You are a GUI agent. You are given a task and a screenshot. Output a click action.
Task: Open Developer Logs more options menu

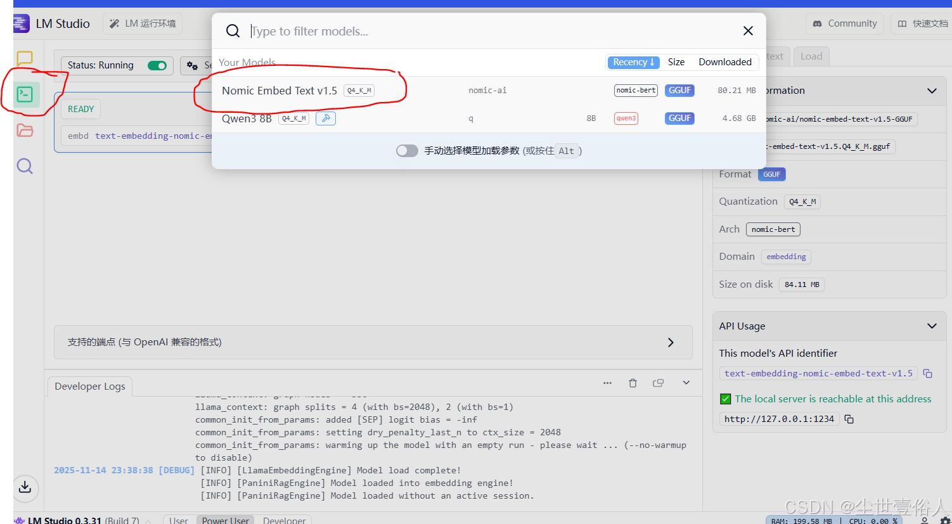point(607,383)
